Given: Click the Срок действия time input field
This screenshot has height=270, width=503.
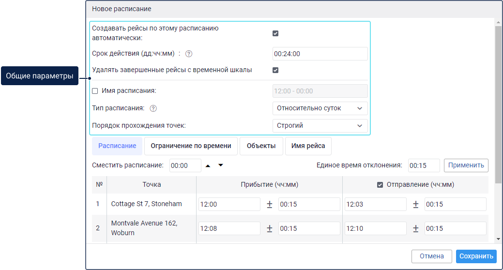Looking at the screenshot, I should [x=320, y=54].
